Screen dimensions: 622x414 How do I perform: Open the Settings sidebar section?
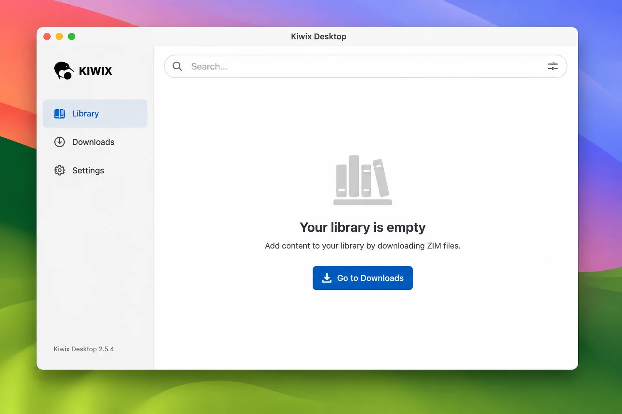pyautogui.click(x=95, y=170)
